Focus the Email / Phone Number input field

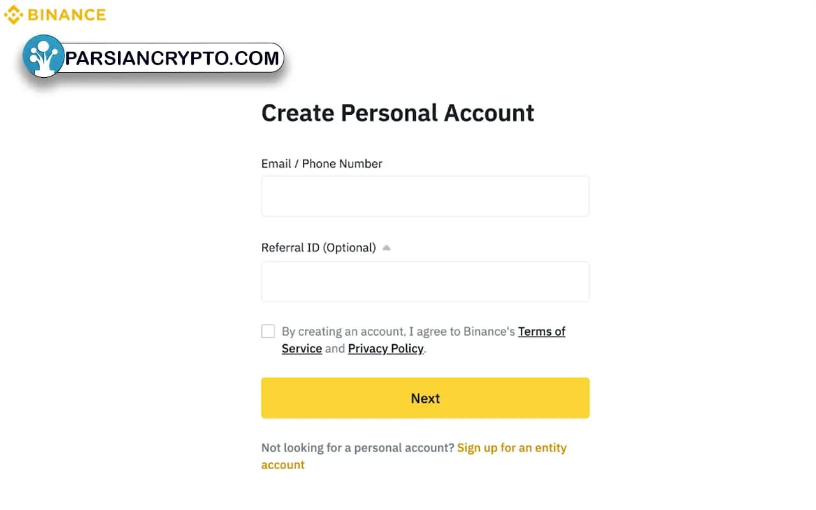coord(425,196)
